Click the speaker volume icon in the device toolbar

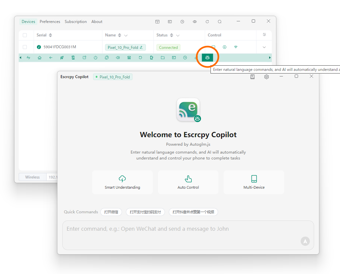[x=118, y=57]
